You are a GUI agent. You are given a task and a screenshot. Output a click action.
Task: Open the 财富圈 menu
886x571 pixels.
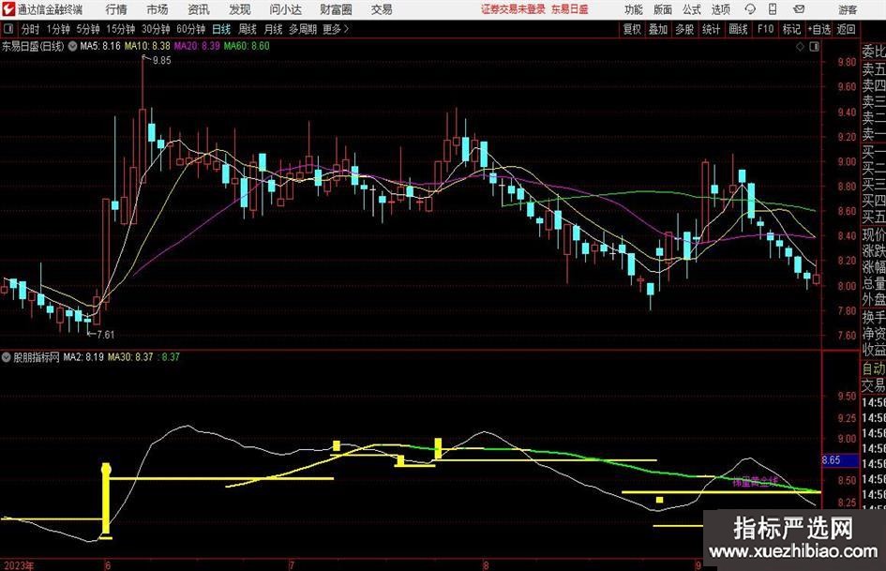tap(336, 9)
